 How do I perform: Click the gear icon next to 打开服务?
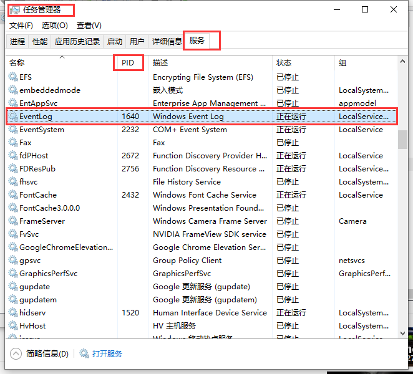point(84,353)
